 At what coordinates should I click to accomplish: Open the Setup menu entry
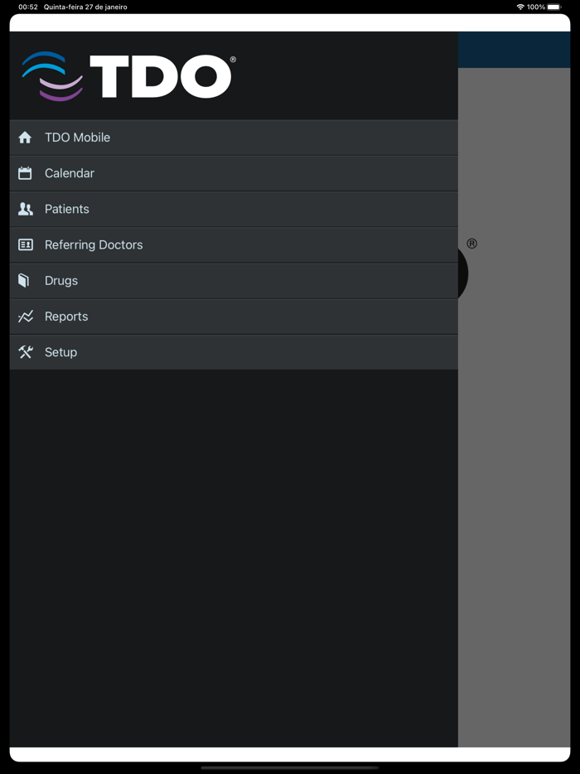(x=60, y=352)
